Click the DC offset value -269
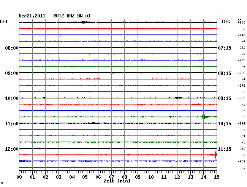 (241, 22)
